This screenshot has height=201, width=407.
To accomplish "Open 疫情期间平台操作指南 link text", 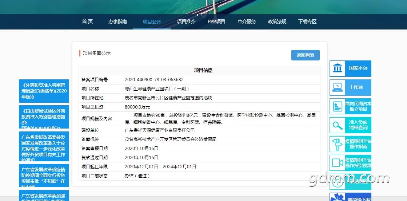I will click(x=358, y=144).
